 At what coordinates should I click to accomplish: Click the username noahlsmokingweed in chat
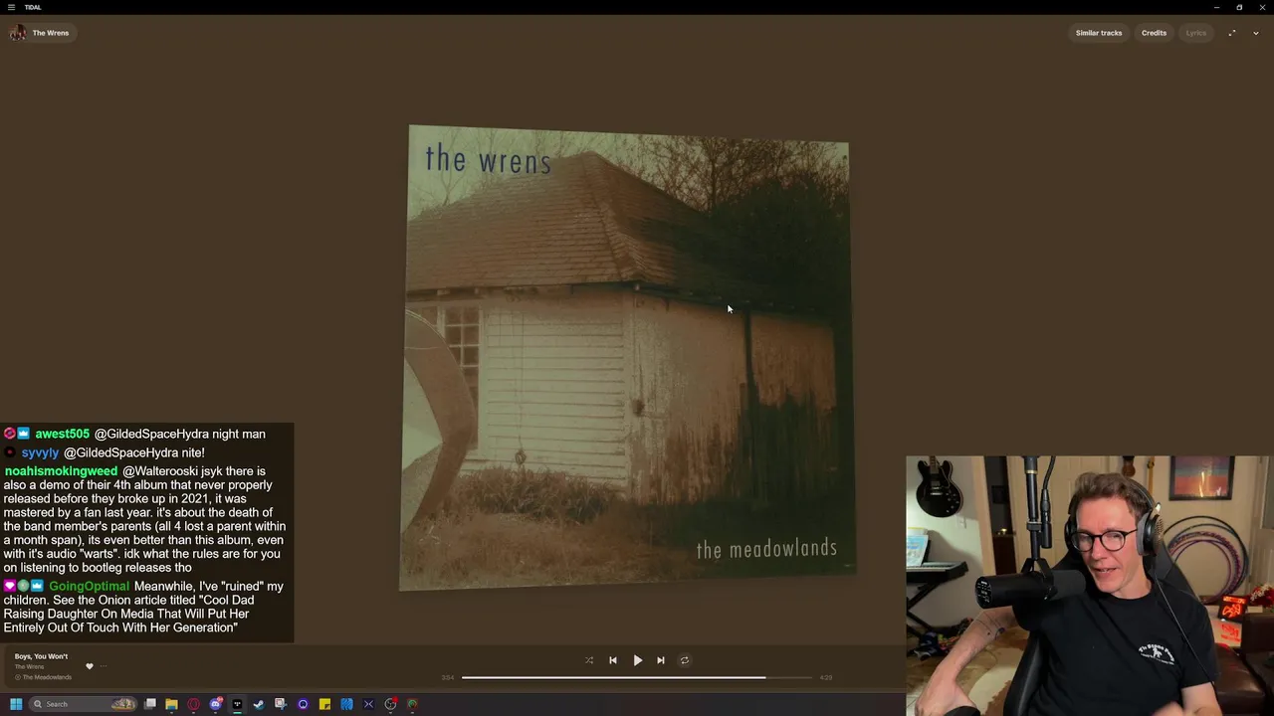(x=61, y=471)
